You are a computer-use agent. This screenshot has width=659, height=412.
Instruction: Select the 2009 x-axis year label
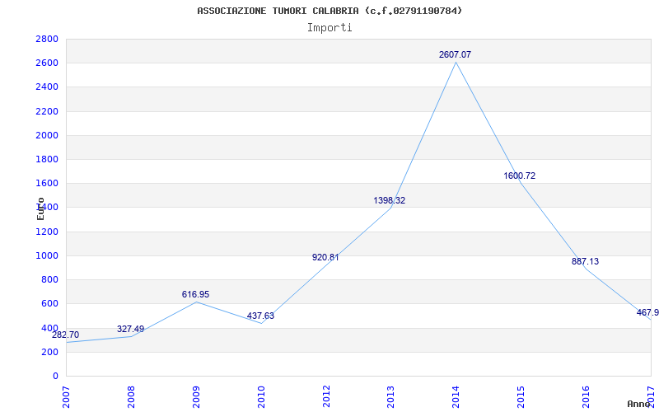coord(196,397)
